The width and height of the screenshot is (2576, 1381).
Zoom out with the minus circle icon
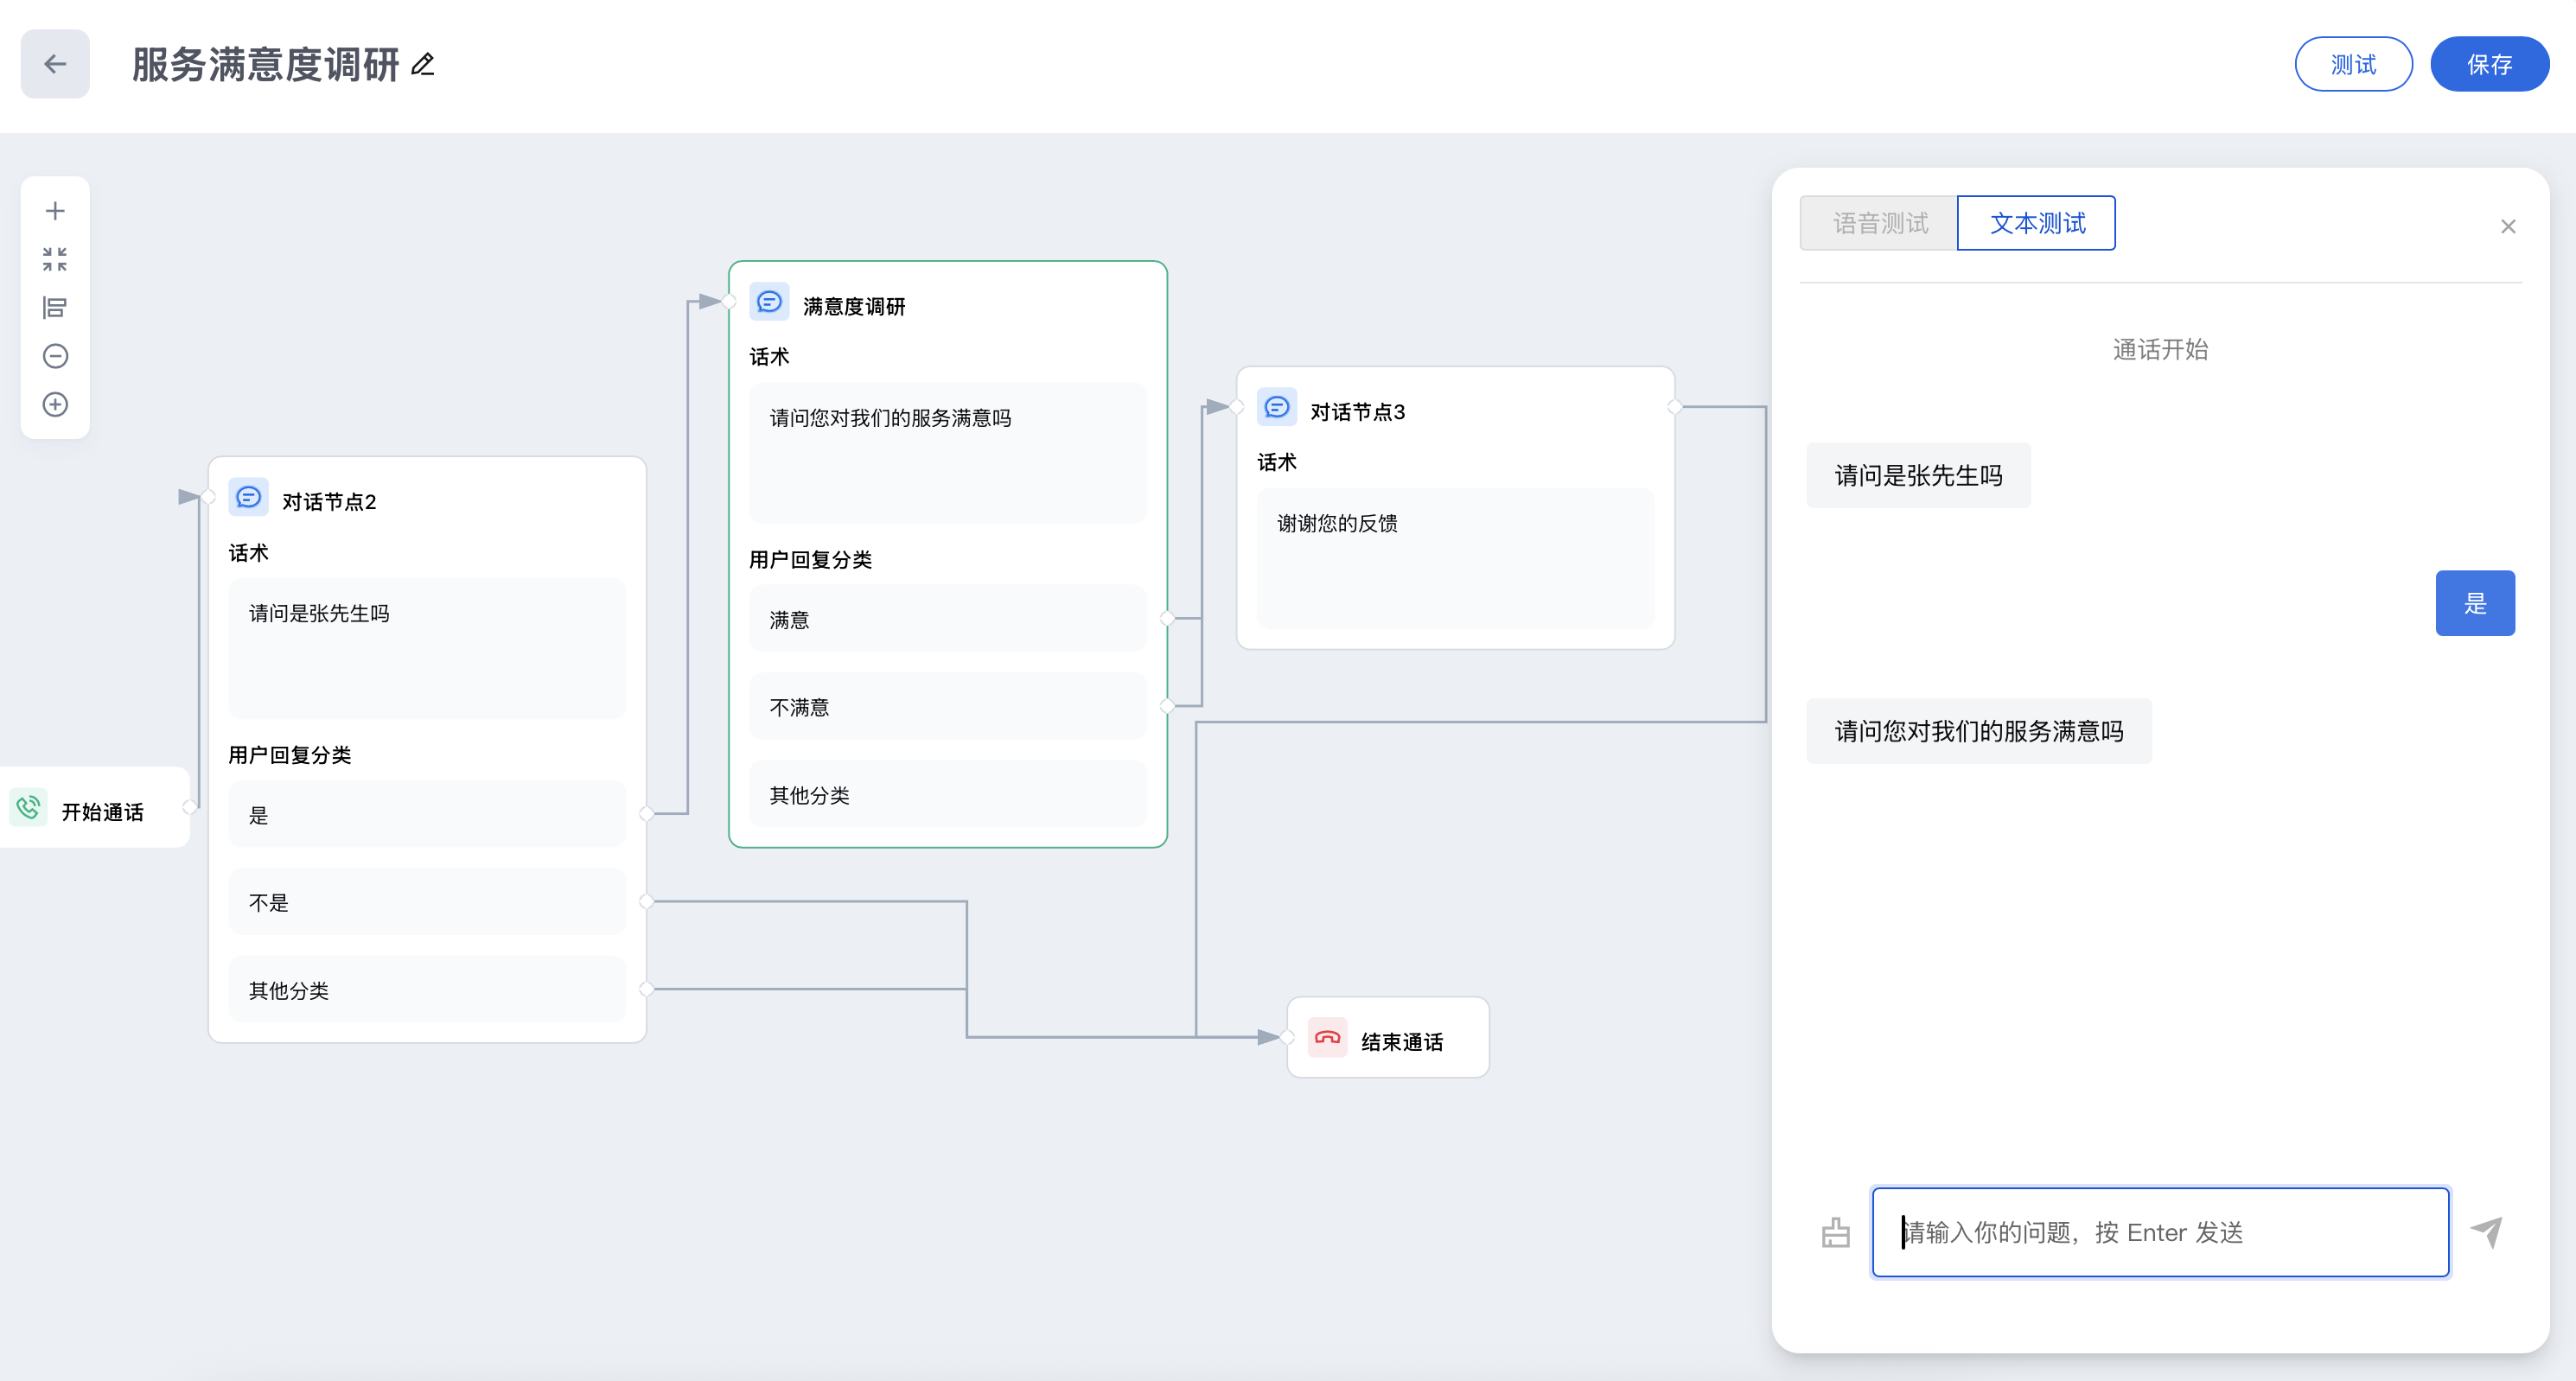coord(55,356)
